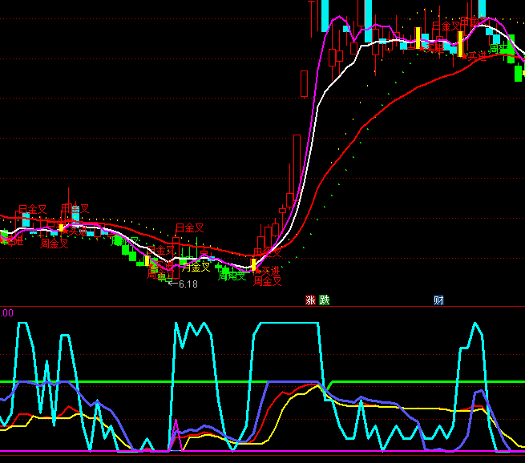Viewport: 525px width, 463px height.
Task: Click the 财 (finance) info icon
Action: point(438,300)
